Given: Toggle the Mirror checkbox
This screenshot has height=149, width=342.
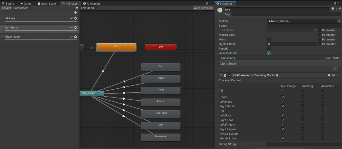Looking at the screenshot, I should coord(269,39).
